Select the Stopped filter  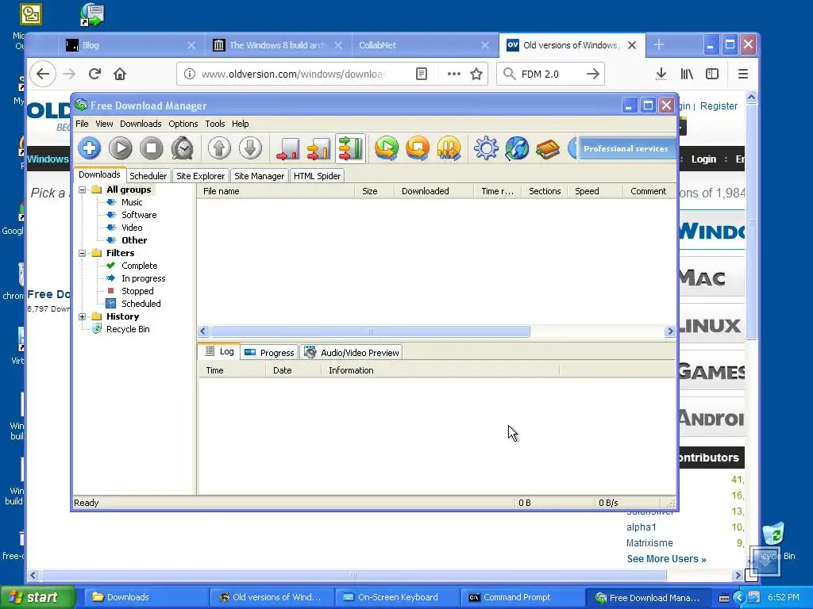point(137,291)
